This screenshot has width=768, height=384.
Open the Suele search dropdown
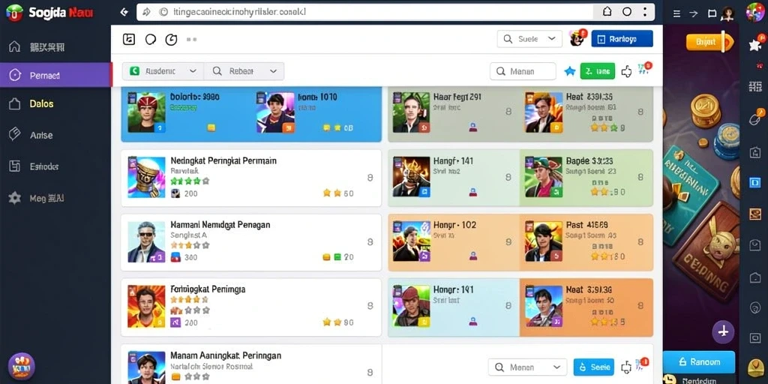tap(529, 39)
